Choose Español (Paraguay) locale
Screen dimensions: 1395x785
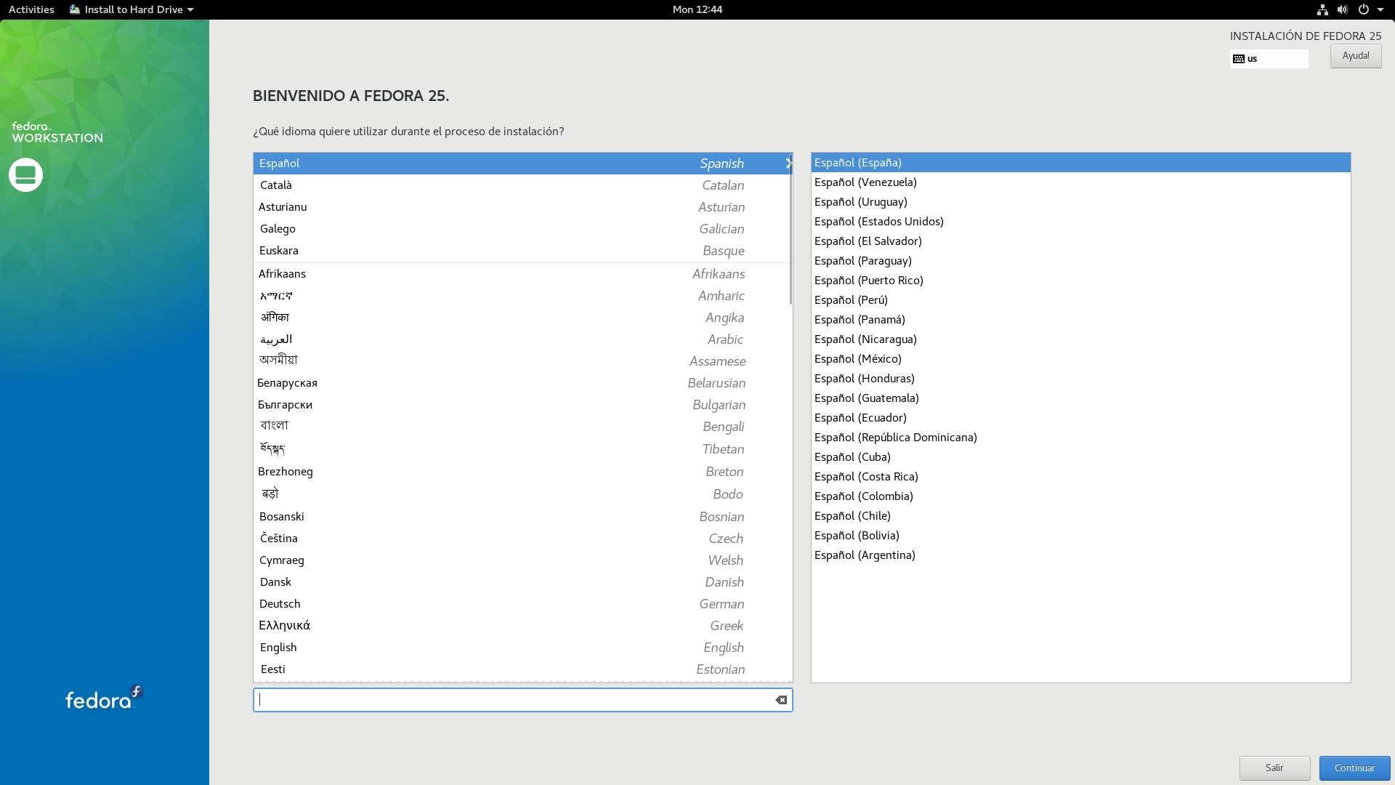click(1081, 261)
